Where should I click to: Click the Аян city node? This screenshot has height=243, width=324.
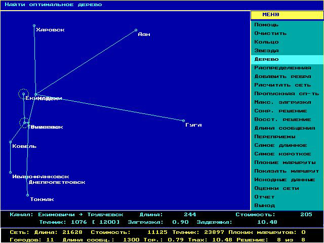click(136, 30)
